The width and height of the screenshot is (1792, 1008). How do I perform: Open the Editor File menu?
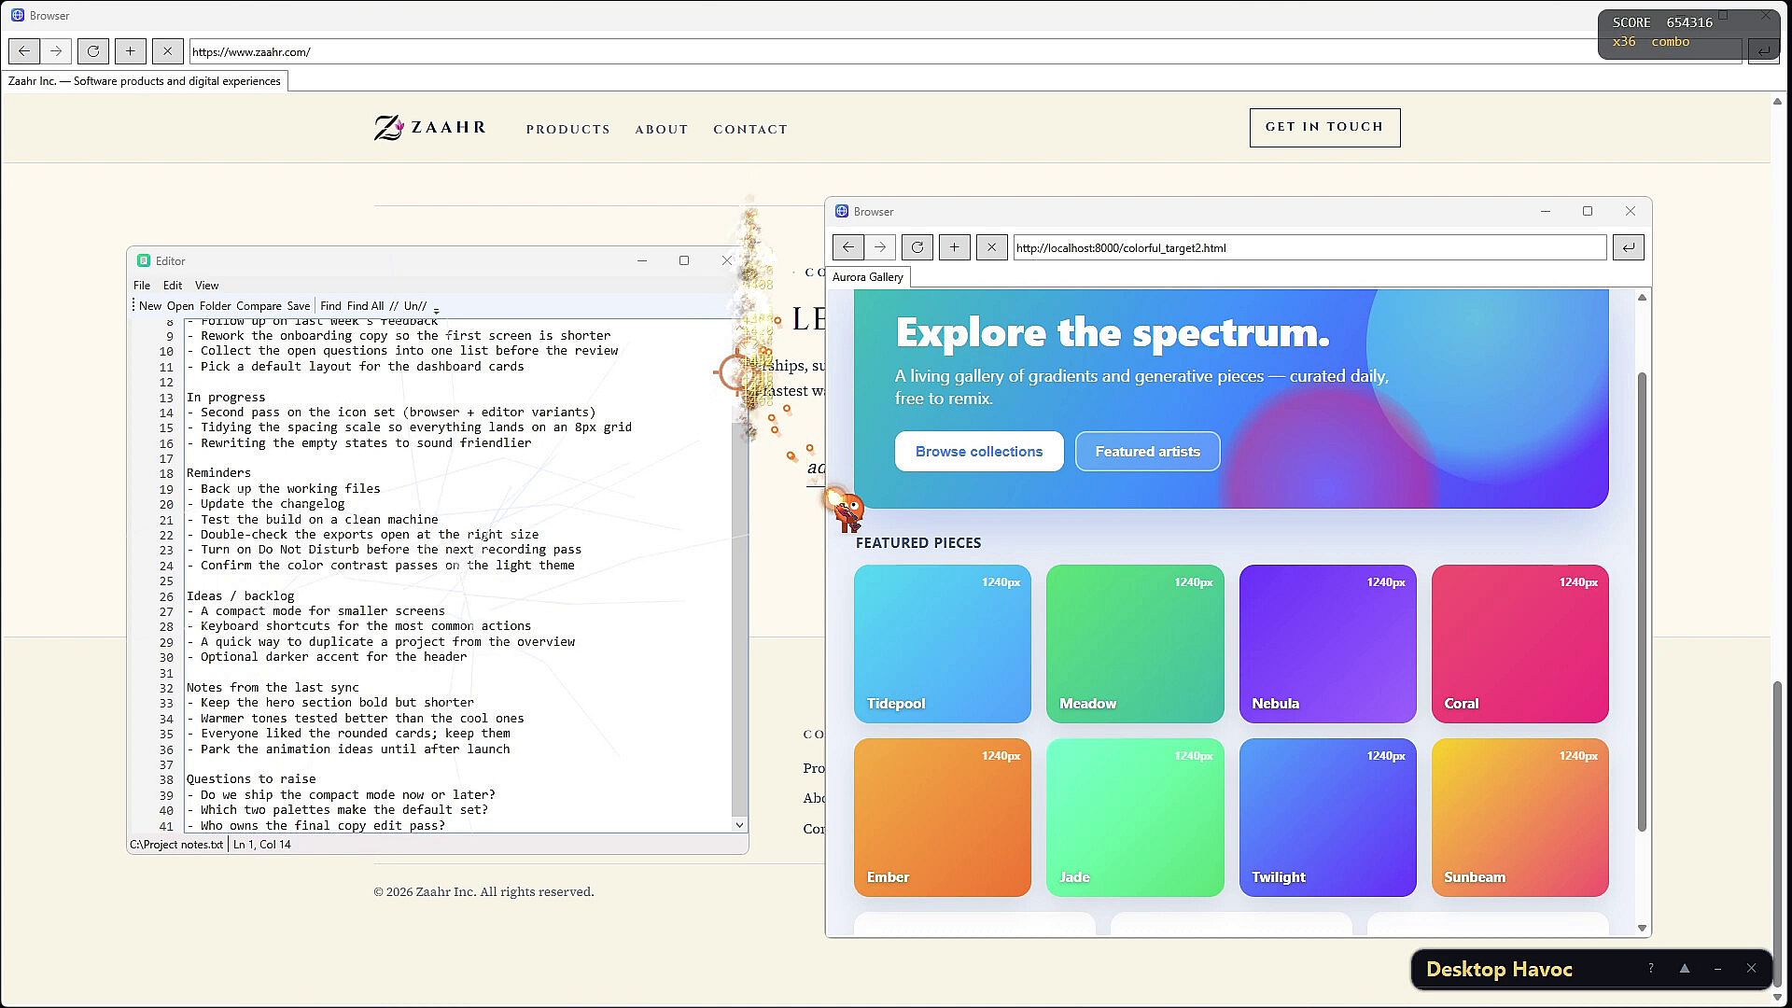[x=142, y=286]
